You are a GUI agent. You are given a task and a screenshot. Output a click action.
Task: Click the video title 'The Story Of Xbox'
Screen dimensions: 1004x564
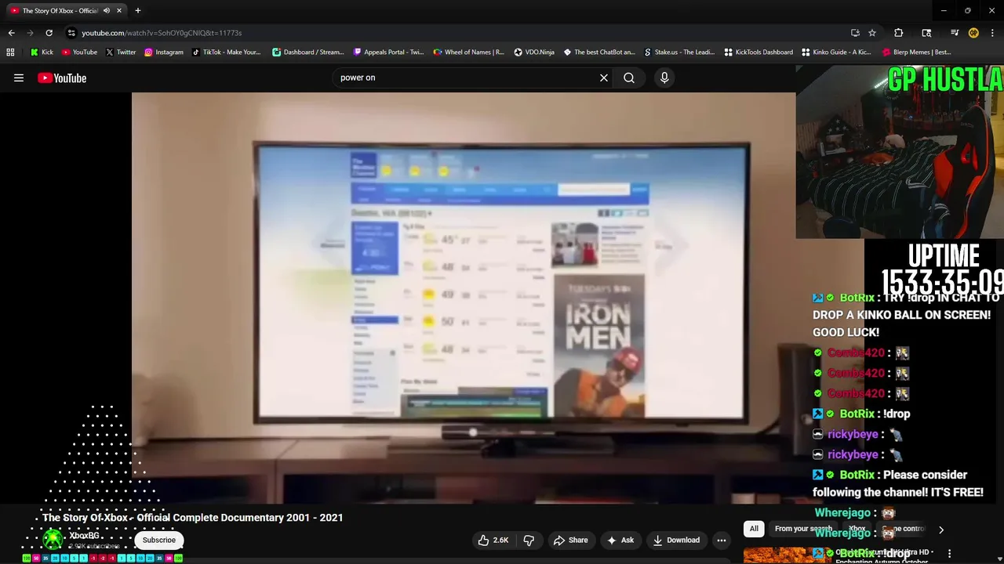tap(192, 518)
